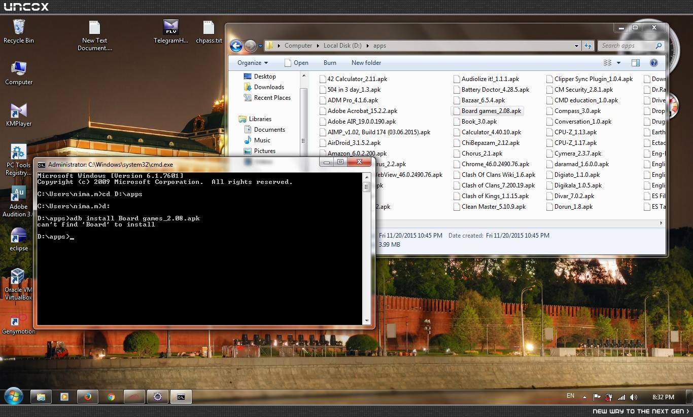
Task: Launch Genymotion from the desktop
Action: point(19,324)
